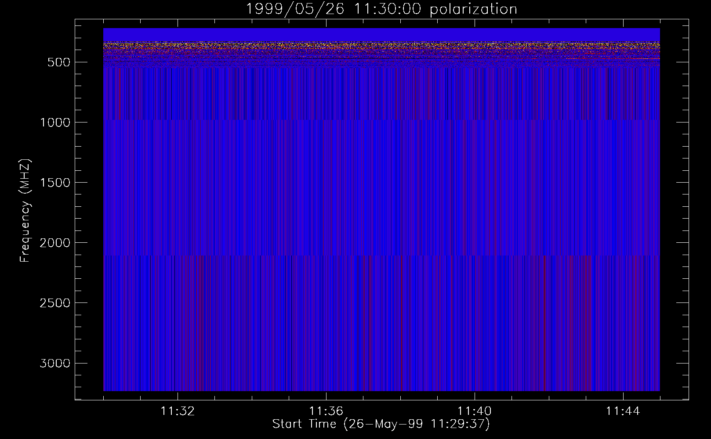Click the 'Start Time (26-May-99 11:29:37)' label
Image resolution: width=711 pixels, height=439 pixels.
(x=381, y=424)
